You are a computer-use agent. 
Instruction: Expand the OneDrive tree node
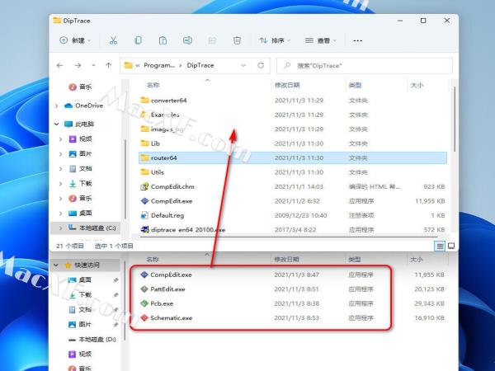(57, 106)
